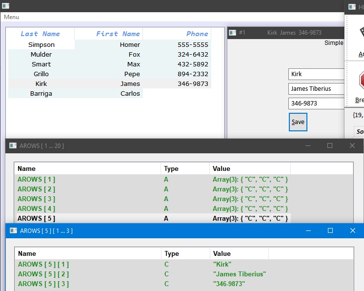Minimize the AROWS [5][1...3] window

tap(308, 230)
